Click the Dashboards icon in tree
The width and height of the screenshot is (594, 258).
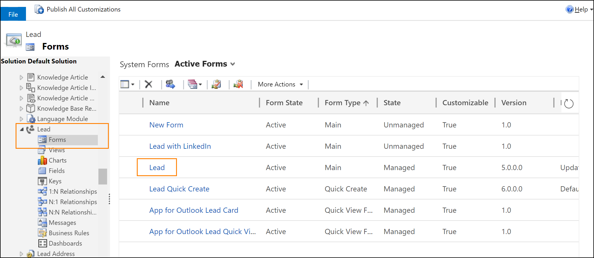pyautogui.click(x=42, y=244)
